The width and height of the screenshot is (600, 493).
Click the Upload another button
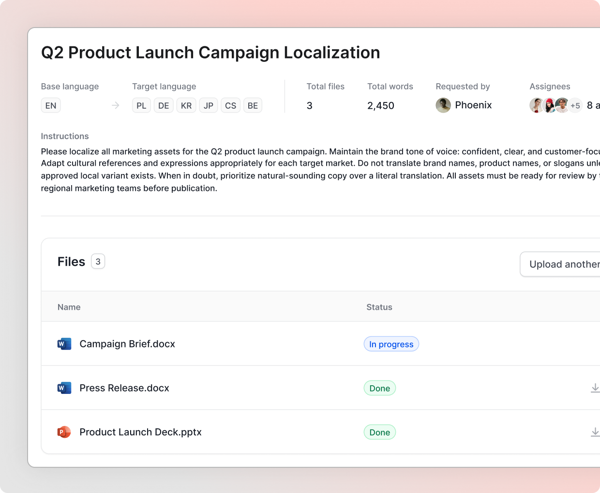560,264
